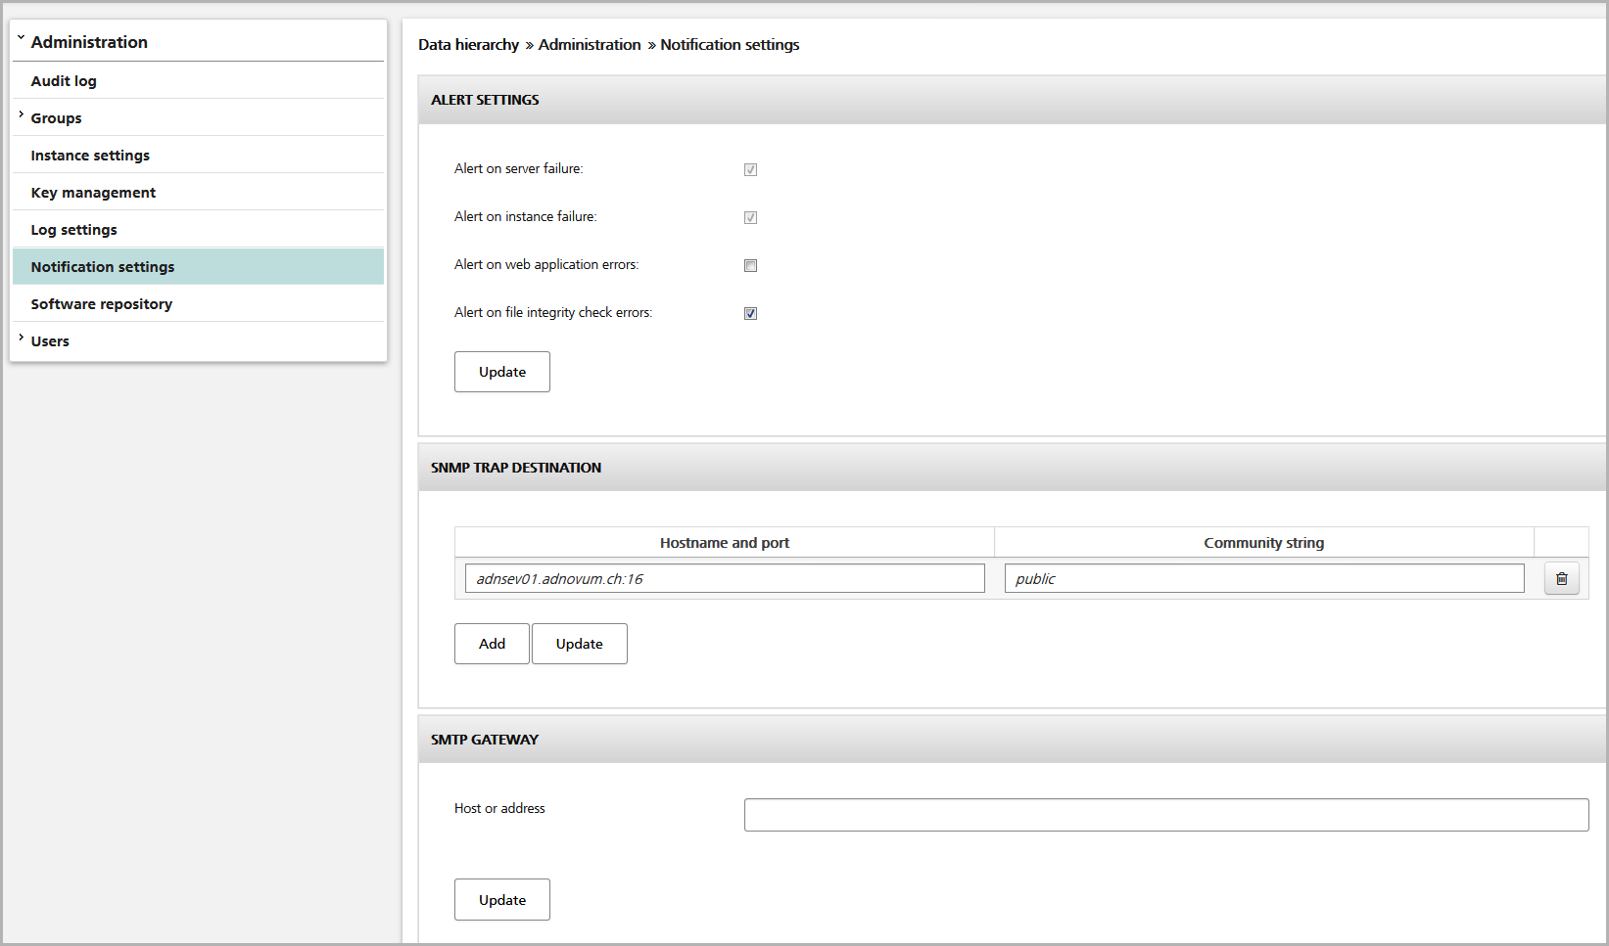Image resolution: width=1609 pixels, height=946 pixels.
Task: Expand the Groups menu entry
Action: coord(21,115)
